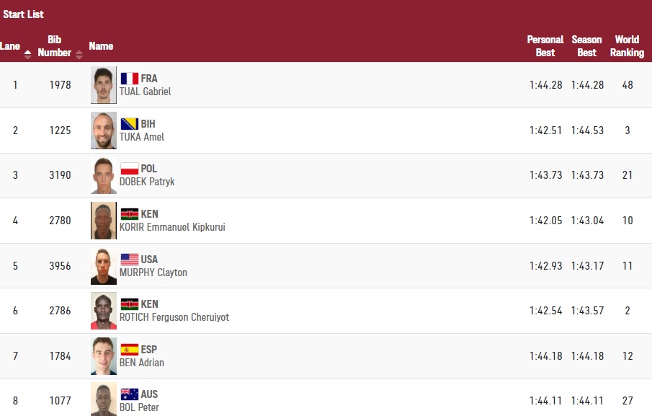The width and height of the screenshot is (652, 416).
Task: Click the Australia flag icon
Action: click(x=130, y=394)
